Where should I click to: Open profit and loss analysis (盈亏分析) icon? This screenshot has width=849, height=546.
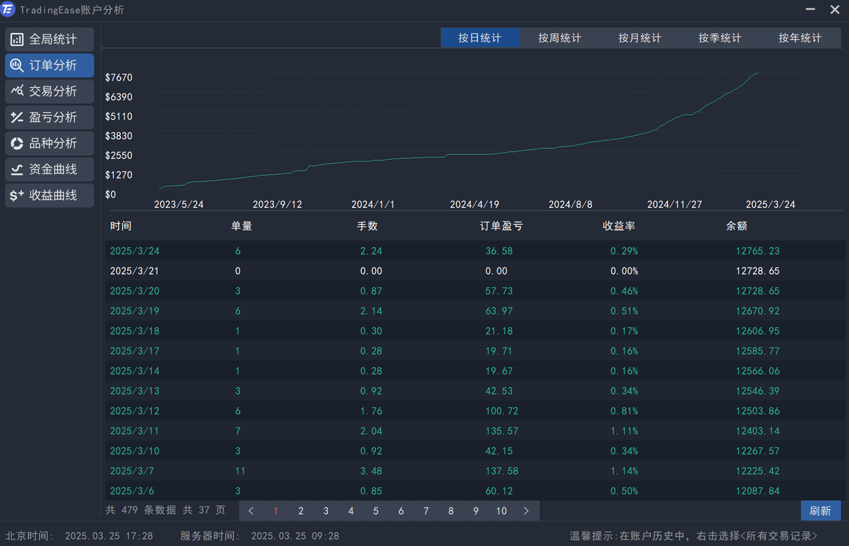17,117
